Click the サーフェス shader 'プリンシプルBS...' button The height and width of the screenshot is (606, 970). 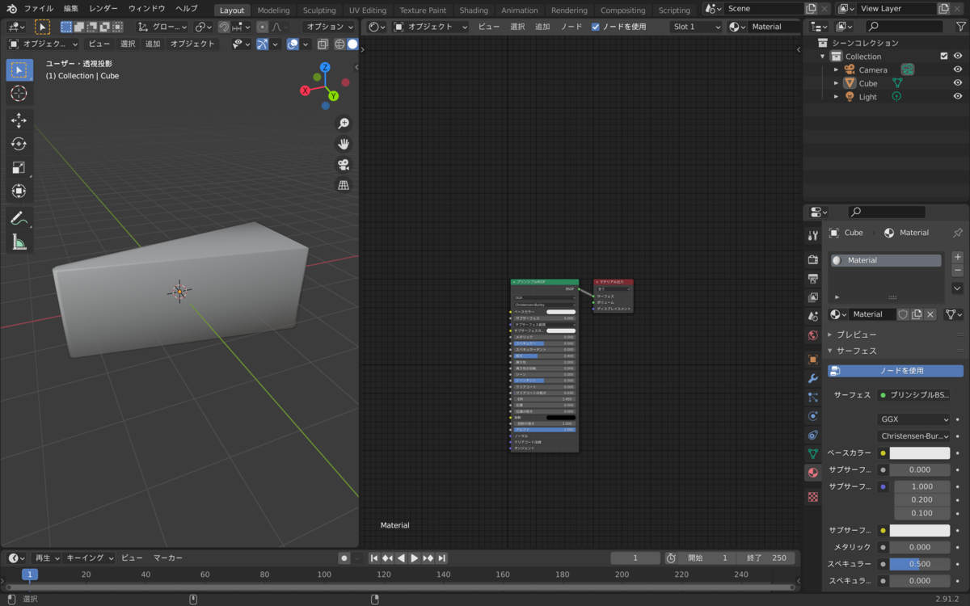pos(914,395)
